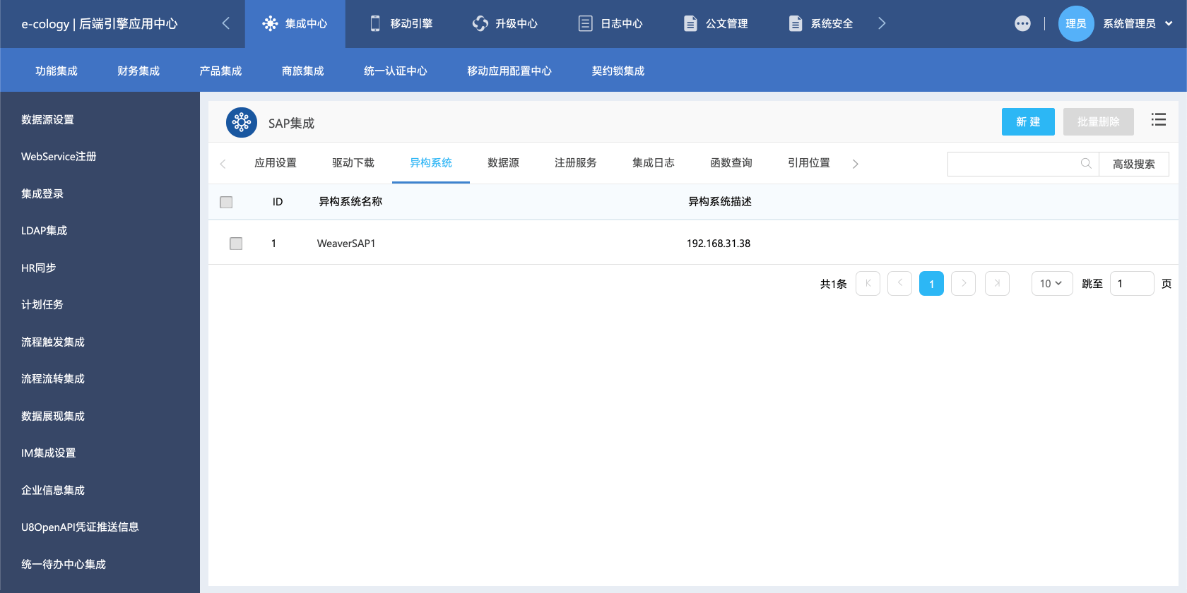Open 商旅集成 in the sub menu
The image size is (1187, 593).
302,71
